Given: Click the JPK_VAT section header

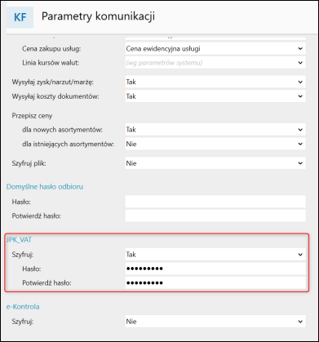Looking at the screenshot, I should click(x=19, y=240).
